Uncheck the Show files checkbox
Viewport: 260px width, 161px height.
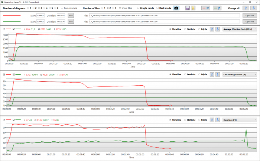click(x=120, y=8)
